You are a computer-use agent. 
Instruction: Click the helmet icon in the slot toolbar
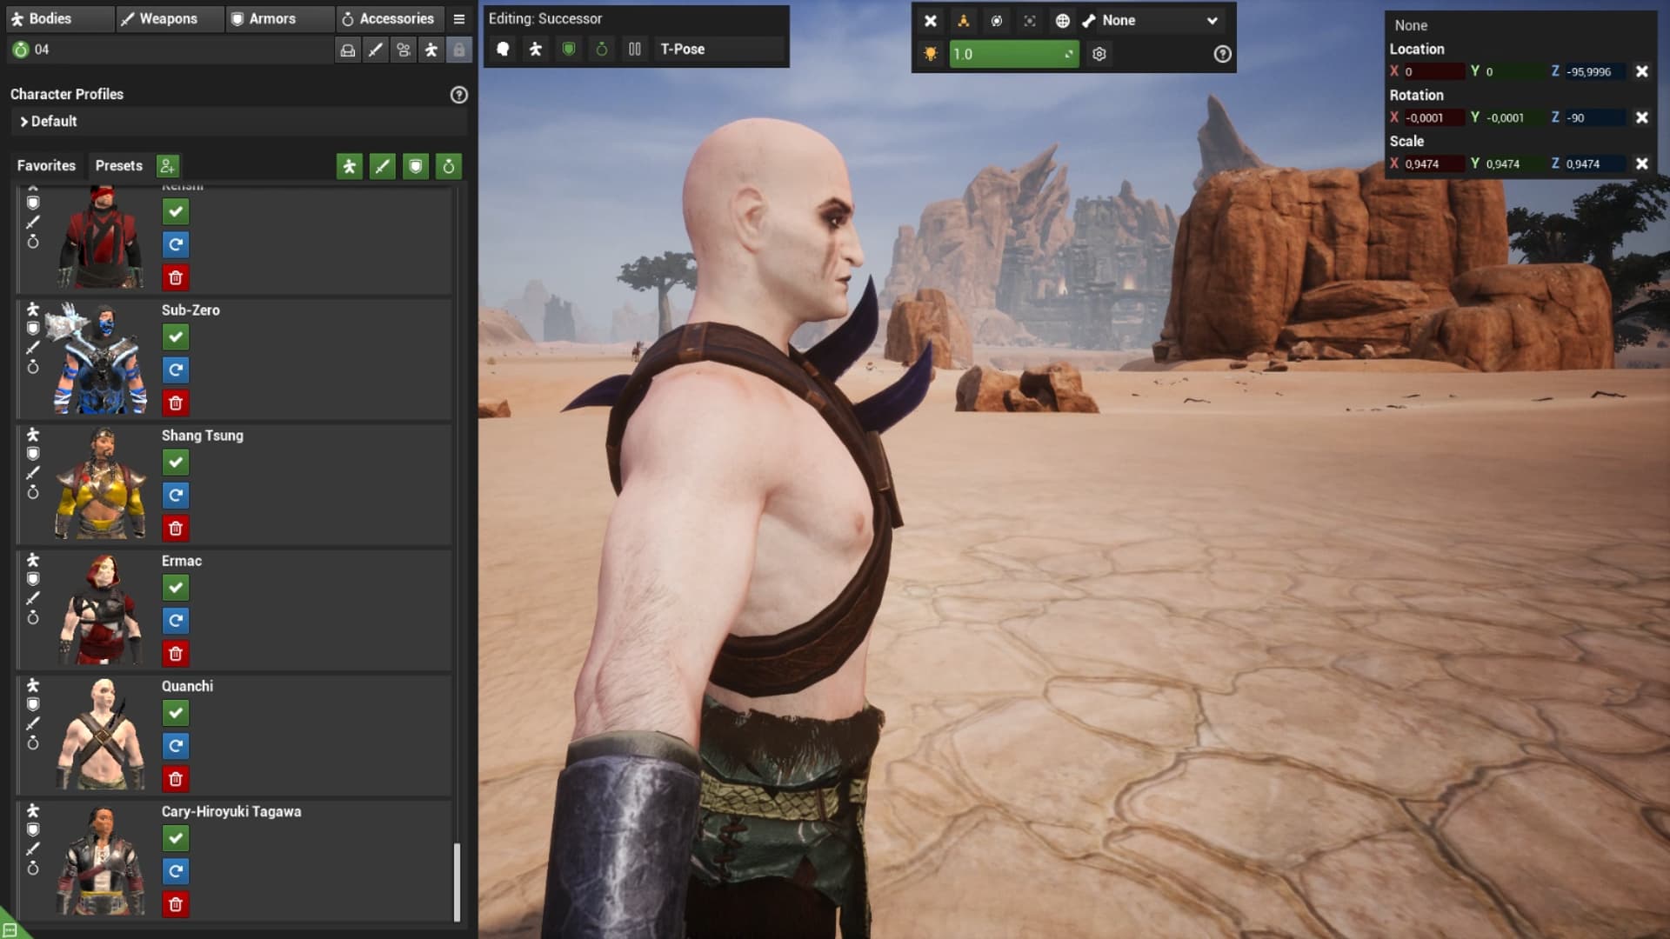pyautogui.click(x=348, y=50)
